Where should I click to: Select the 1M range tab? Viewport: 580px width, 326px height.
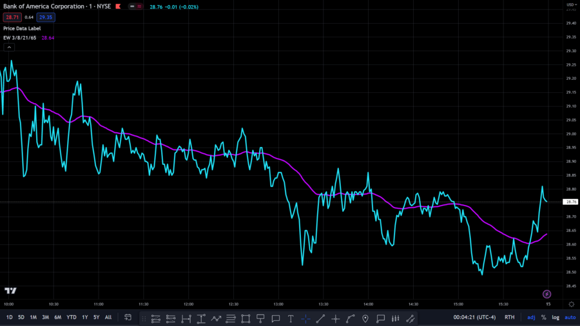tap(34, 317)
